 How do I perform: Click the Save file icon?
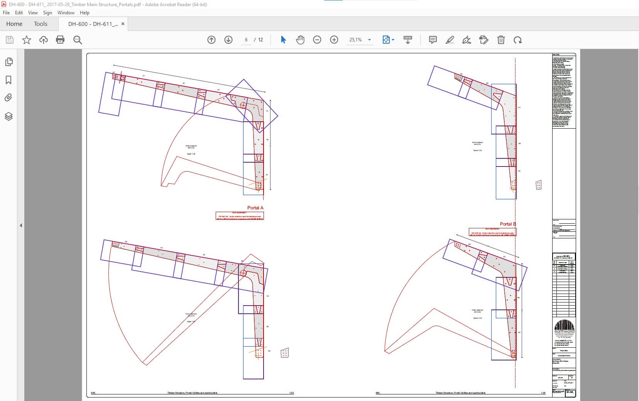10,40
